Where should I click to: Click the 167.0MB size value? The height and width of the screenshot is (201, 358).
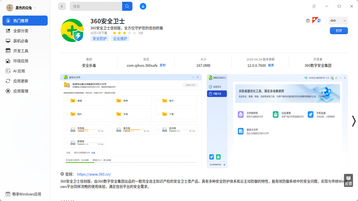tap(203, 66)
